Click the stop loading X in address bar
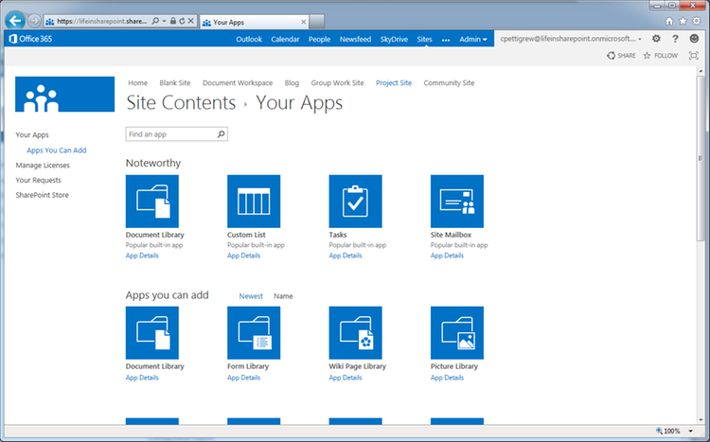710x442 pixels. pos(191,21)
